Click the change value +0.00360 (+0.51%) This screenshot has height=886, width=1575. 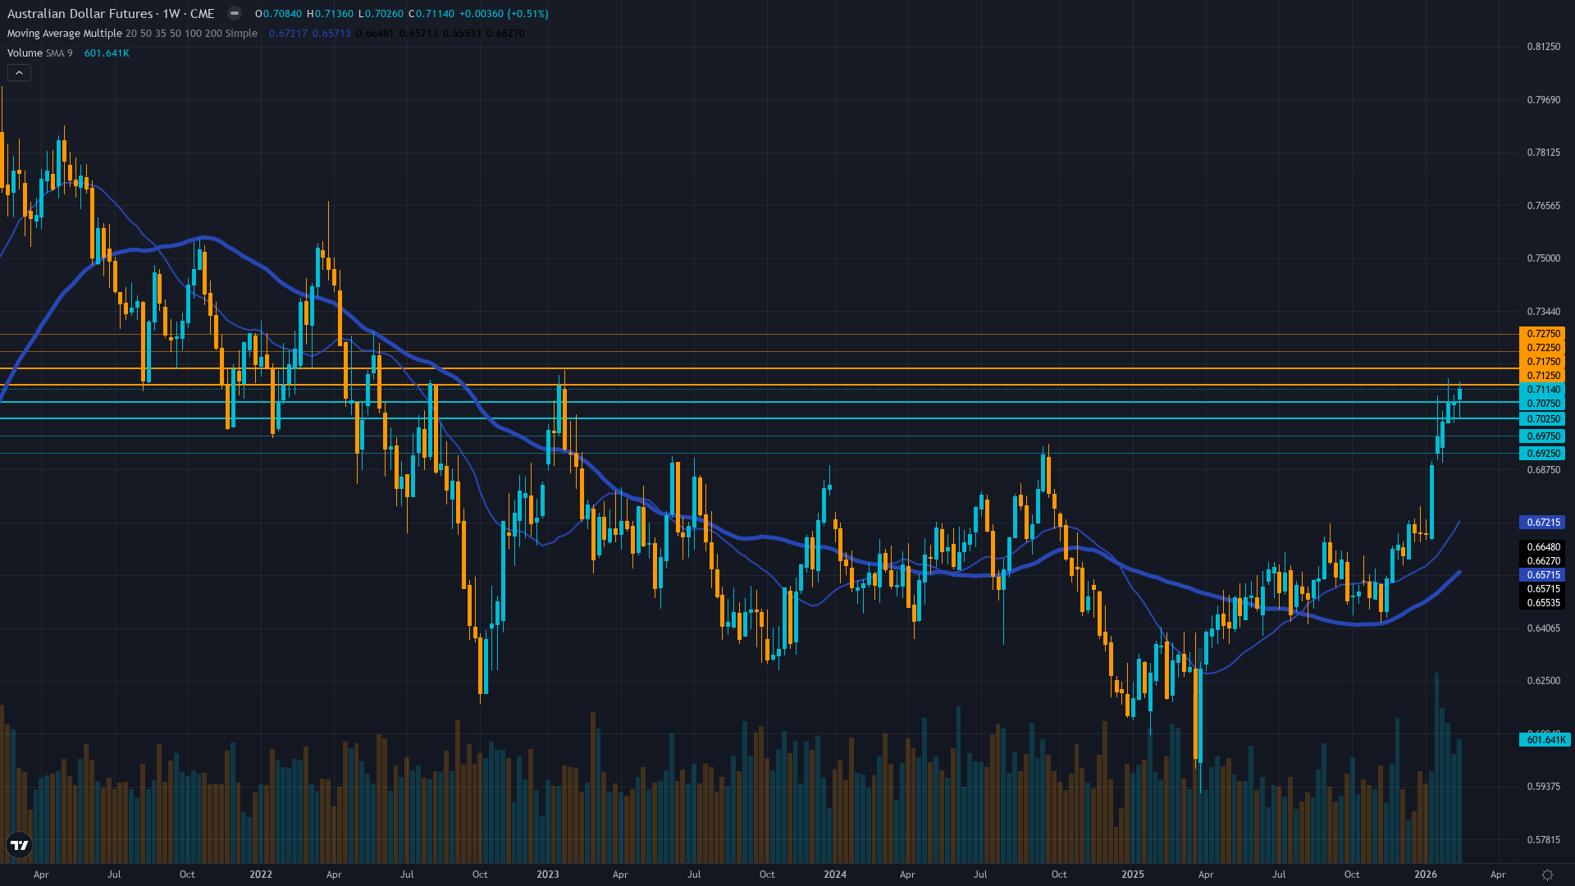pyautogui.click(x=504, y=14)
